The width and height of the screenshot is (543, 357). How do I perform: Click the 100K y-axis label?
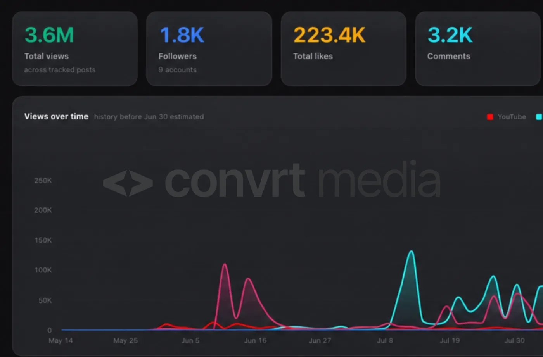point(43,270)
